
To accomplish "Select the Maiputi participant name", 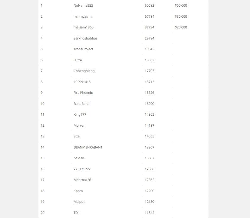I will click(x=79, y=202).
